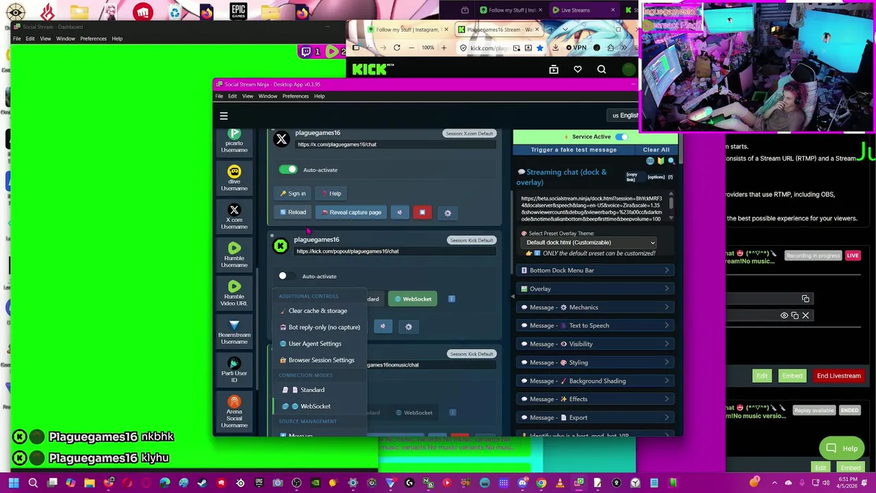Expand Message Text to Speech section
Image resolution: width=876 pixels, height=493 pixels.
click(x=595, y=326)
